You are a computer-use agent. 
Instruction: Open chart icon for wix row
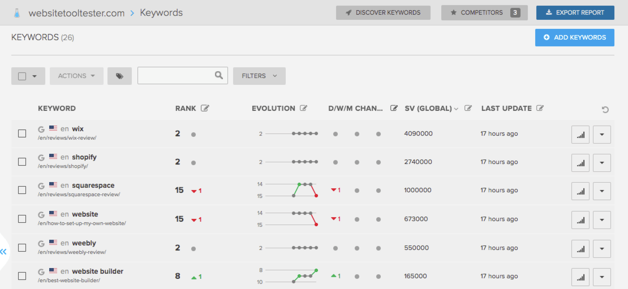point(580,134)
